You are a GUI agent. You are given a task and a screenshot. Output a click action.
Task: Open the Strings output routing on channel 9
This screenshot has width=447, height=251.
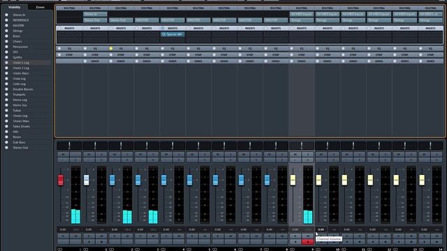click(x=302, y=20)
